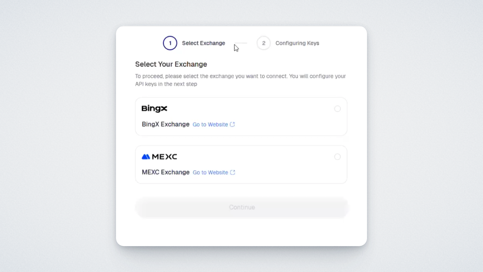Click the MEXC Exchange name label
Image resolution: width=483 pixels, height=272 pixels.
click(x=166, y=172)
